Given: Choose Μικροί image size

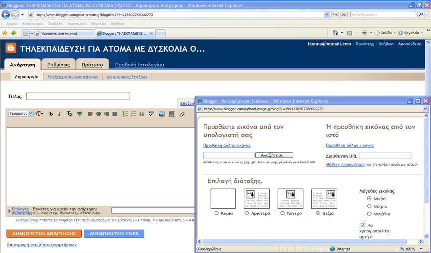Looking at the screenshot, I should (369, 198).
